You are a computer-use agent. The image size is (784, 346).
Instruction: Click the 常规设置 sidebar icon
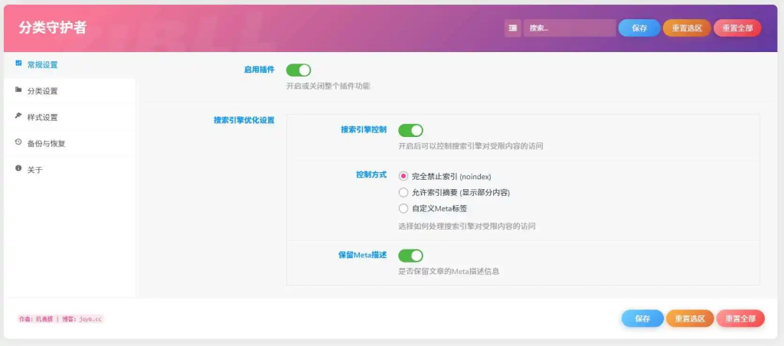(18, 64)
